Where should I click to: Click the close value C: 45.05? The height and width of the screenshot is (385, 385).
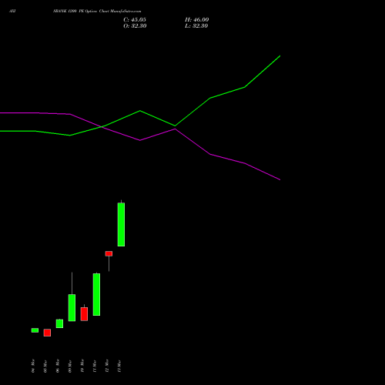click(135, 20)
